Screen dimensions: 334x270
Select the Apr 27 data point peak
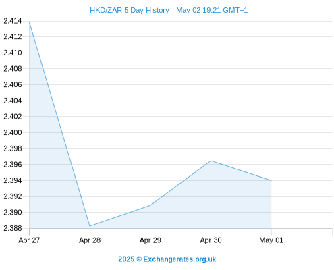click(29, 22)
